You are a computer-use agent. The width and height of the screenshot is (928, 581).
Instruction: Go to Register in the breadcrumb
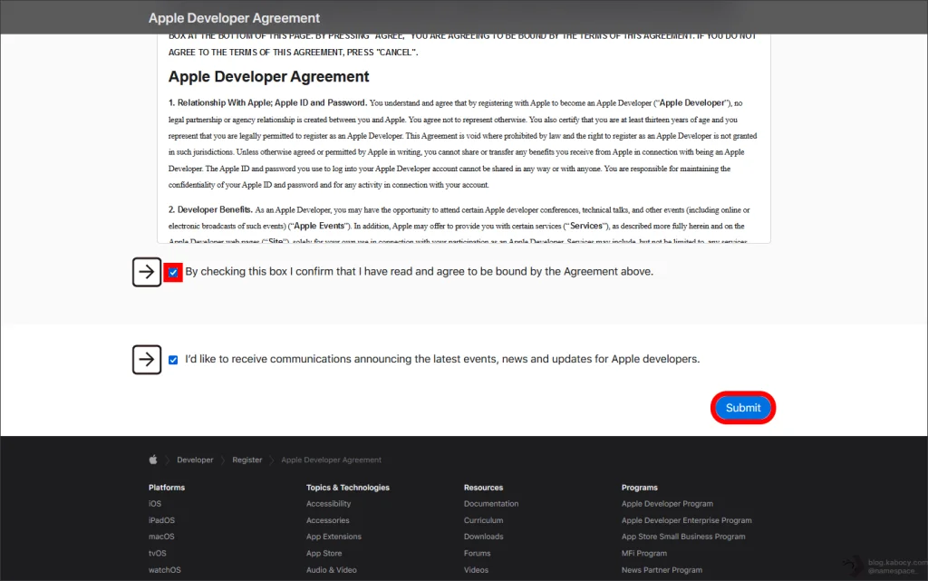(x=246, y=460)
